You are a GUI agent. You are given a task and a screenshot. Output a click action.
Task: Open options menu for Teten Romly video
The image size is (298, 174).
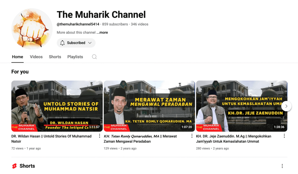192,136
